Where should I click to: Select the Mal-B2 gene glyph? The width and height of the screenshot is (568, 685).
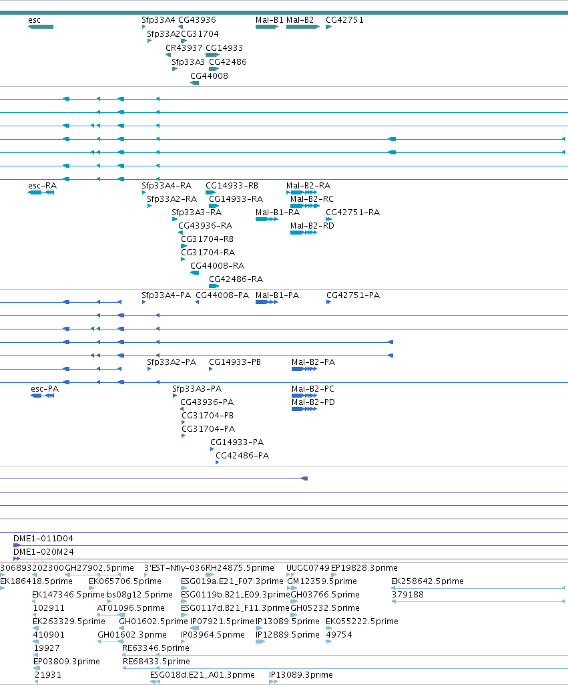click(303, 27)
